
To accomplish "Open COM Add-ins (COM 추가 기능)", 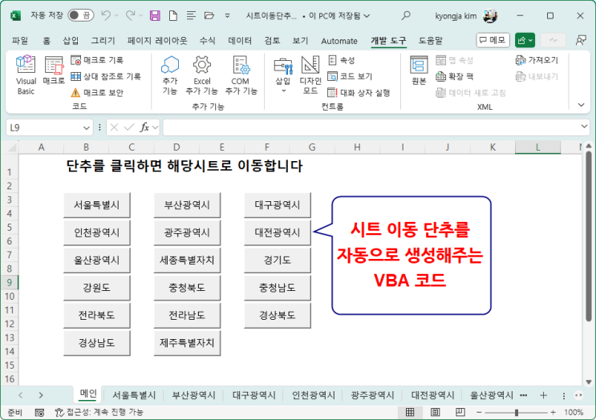I will [x=241, y=75].
